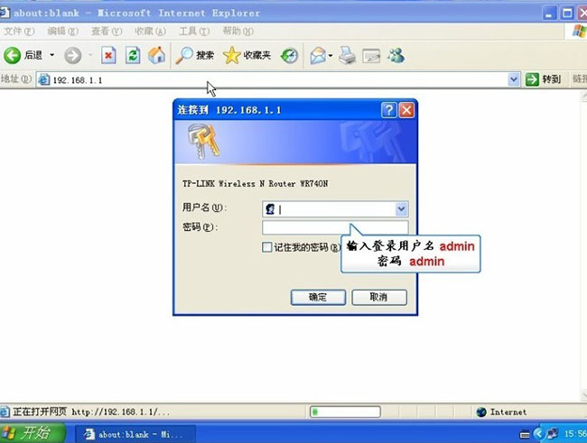Open the 工具 (Tools) menu

coord(194,31)
